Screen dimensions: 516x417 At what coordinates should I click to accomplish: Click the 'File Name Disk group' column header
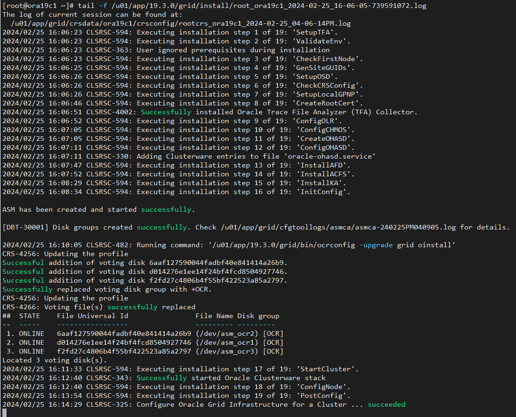(237, 316)
